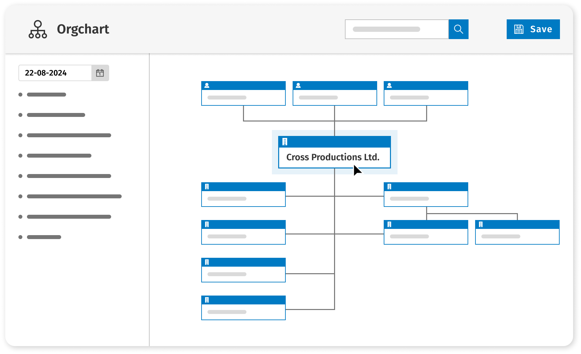
Task: Click the person icon on the top-middle card
Action: tap(298, 85)
